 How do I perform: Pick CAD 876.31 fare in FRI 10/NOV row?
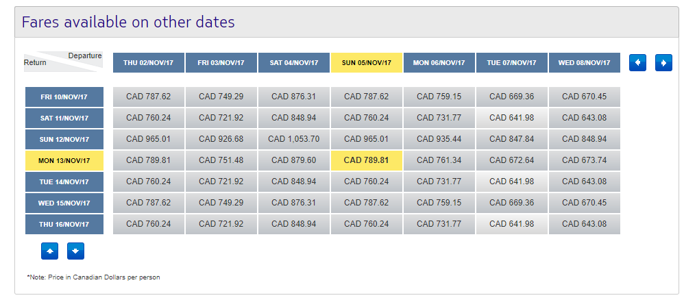[294, 97]
